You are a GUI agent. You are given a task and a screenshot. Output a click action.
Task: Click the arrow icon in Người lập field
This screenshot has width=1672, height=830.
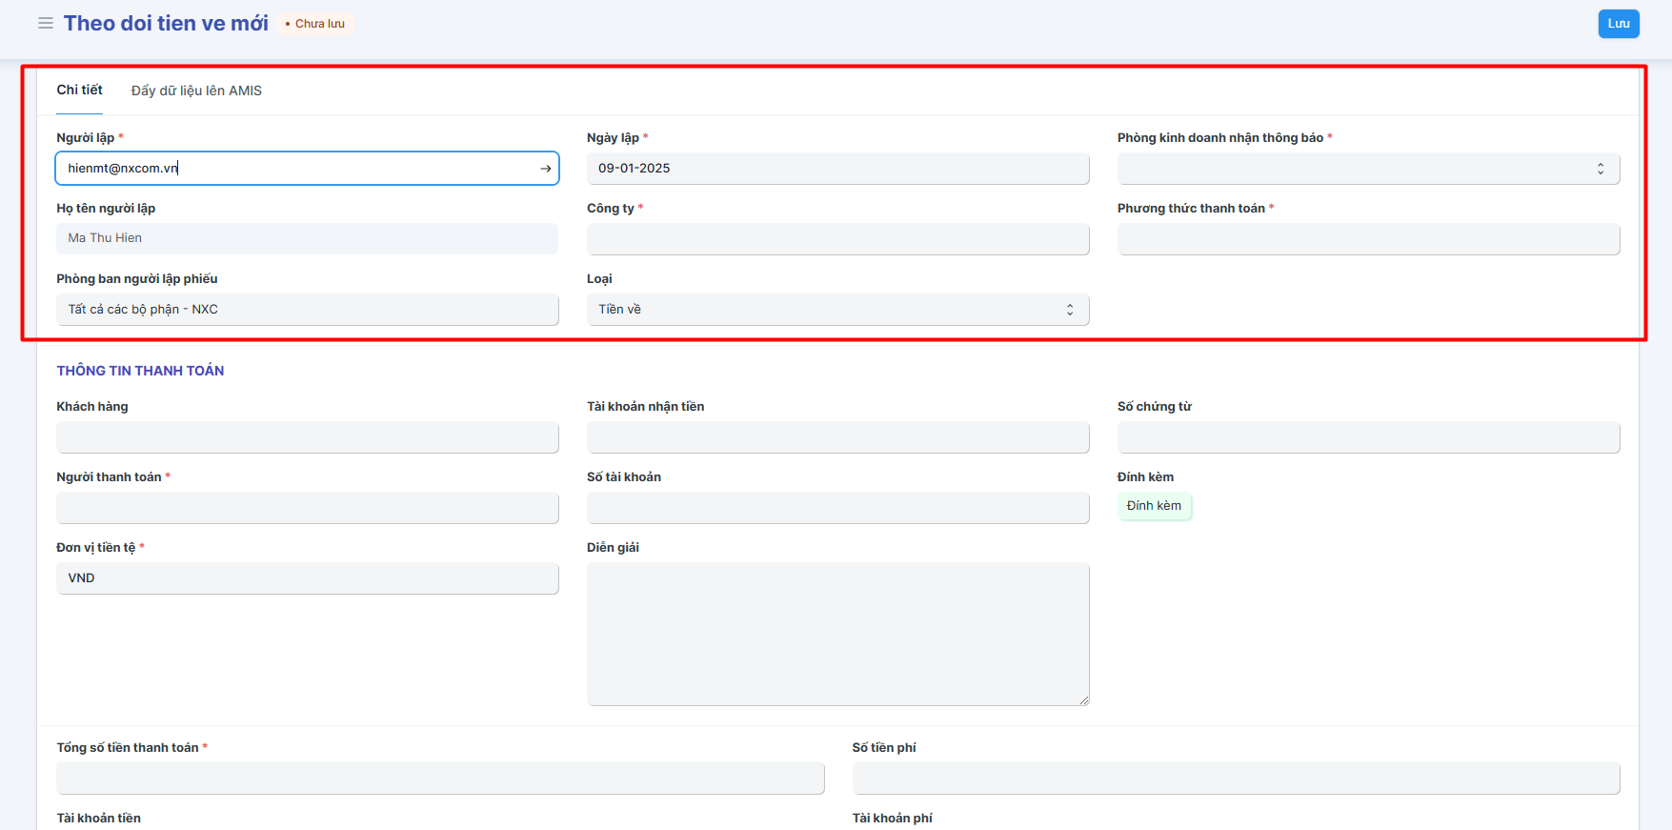click(x=546, y=169)
